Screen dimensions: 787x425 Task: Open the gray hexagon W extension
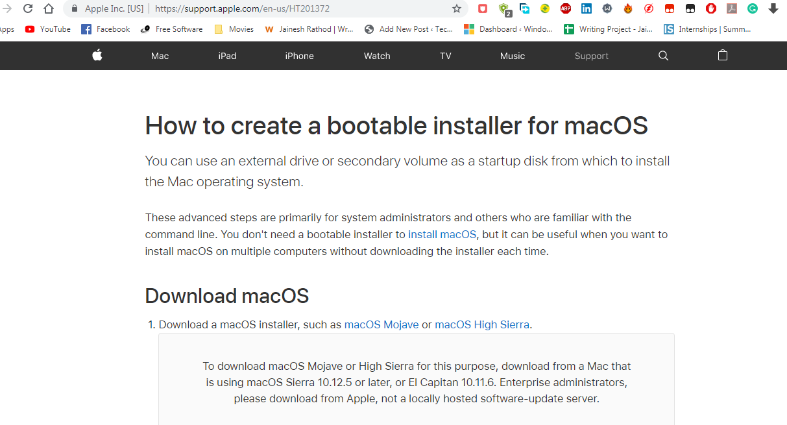click(607, 8)
